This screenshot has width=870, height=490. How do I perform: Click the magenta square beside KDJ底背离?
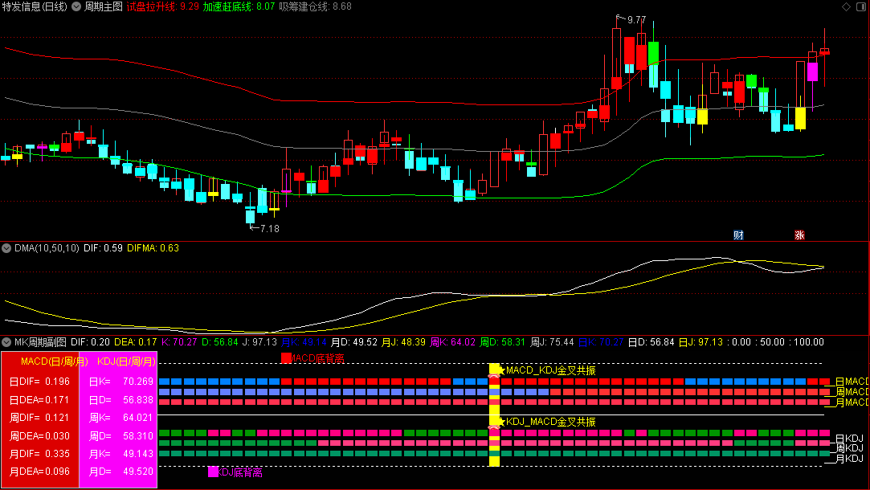[213, 472]
